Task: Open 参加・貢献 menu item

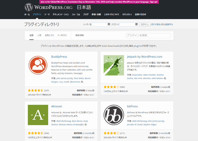Action: (x=96, y=14)
